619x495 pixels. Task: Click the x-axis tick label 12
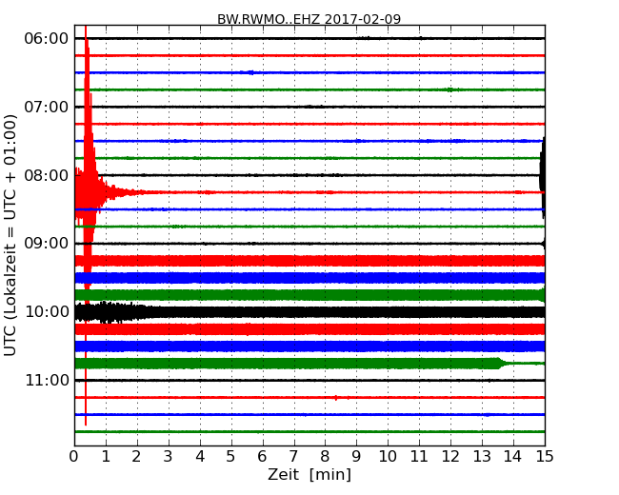point(450,457)
